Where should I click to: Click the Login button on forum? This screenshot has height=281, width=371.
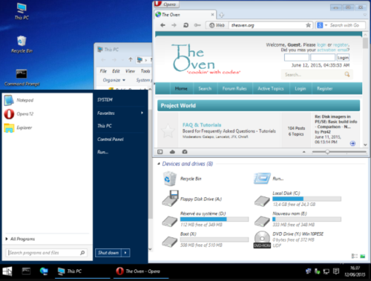[x=343, y=58]
